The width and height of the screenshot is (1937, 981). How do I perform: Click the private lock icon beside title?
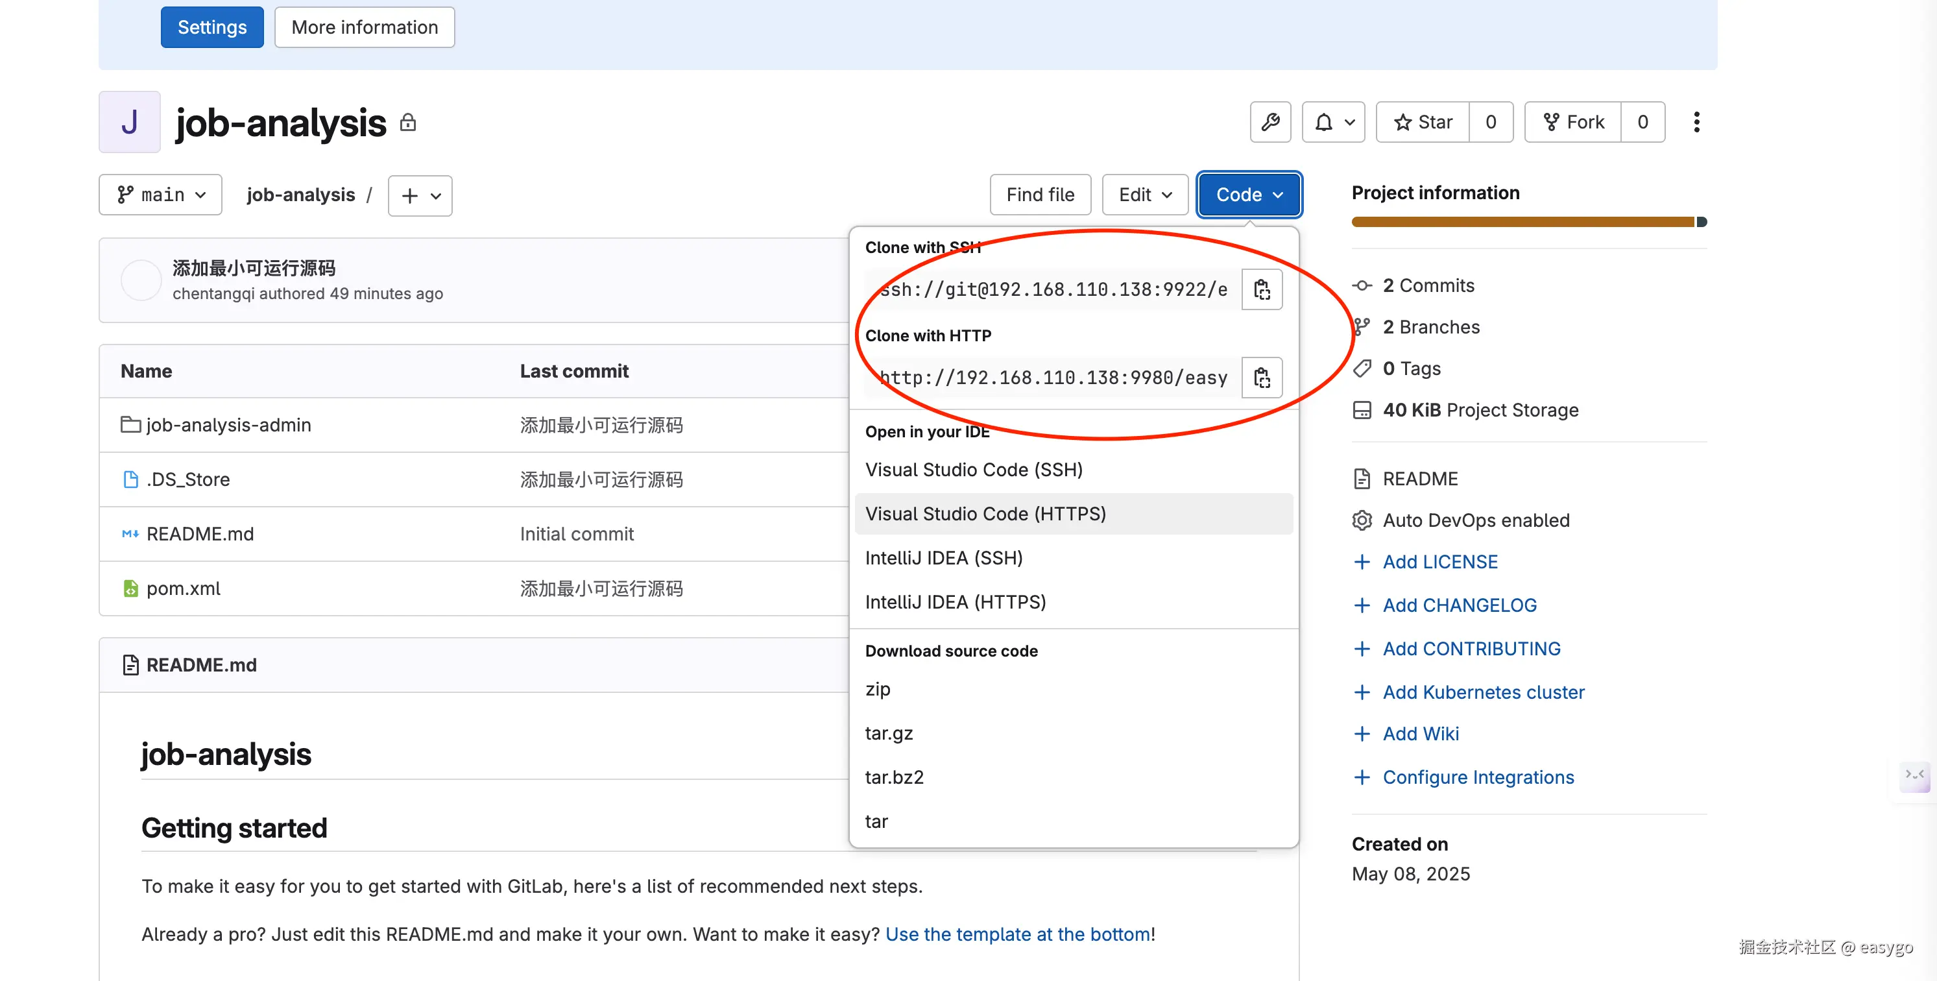coord(407,122)
